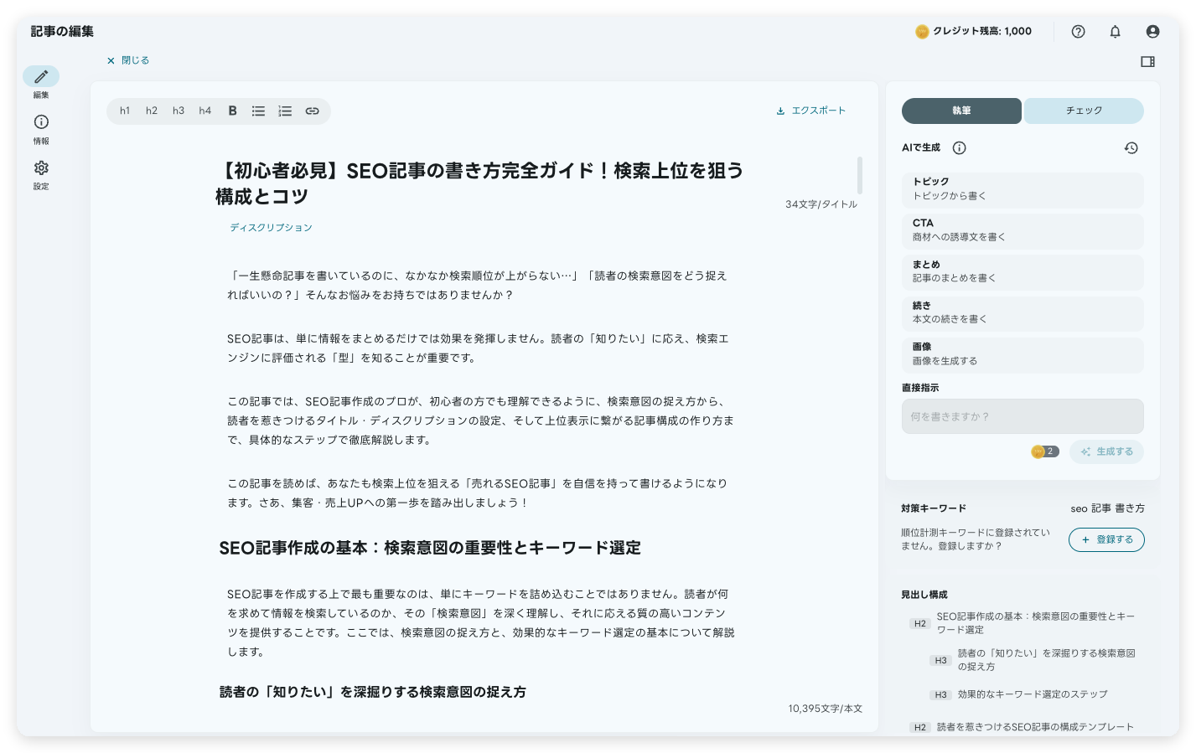Select まとめ generation option
This screenshot has width=1196, height=753.
[1023, 271]
